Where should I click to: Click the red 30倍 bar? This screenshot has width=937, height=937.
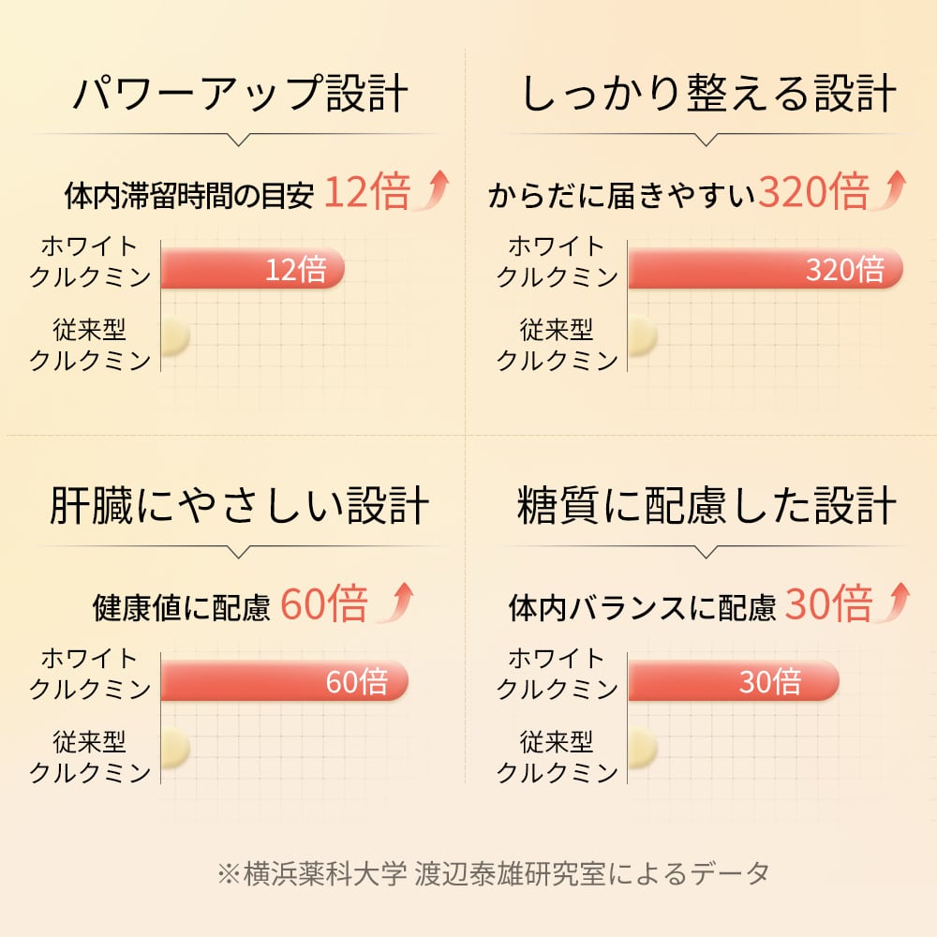coord(732,682)
